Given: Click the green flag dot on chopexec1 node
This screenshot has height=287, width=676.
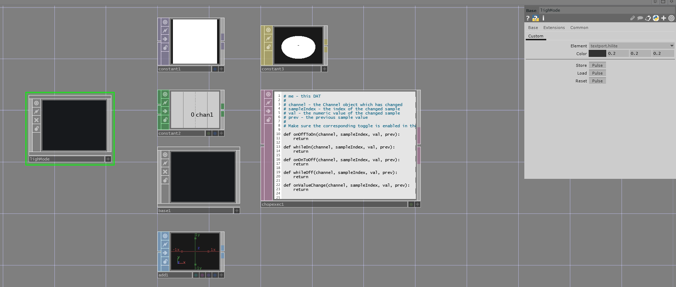Looking at the screenshot, I should tap(411, 204).
